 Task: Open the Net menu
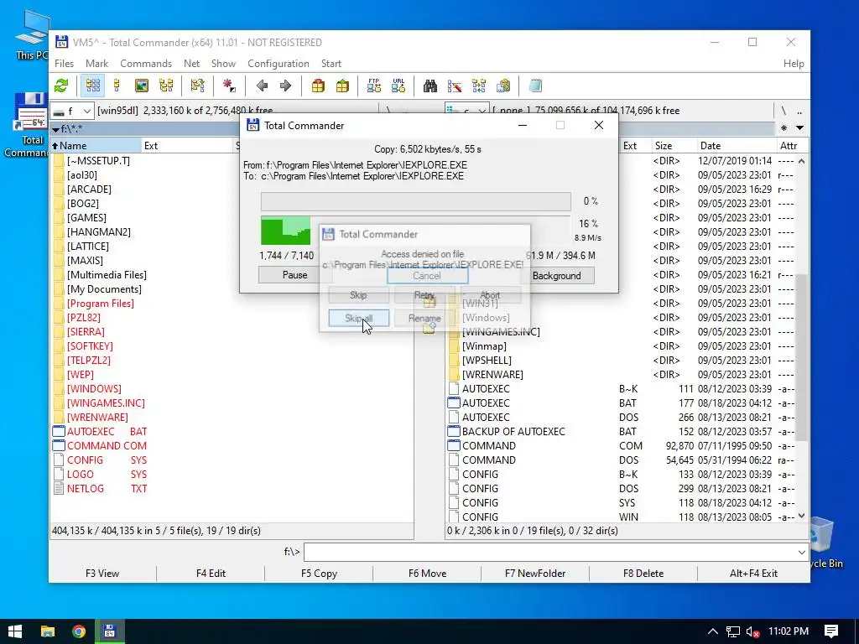[192, 64]
